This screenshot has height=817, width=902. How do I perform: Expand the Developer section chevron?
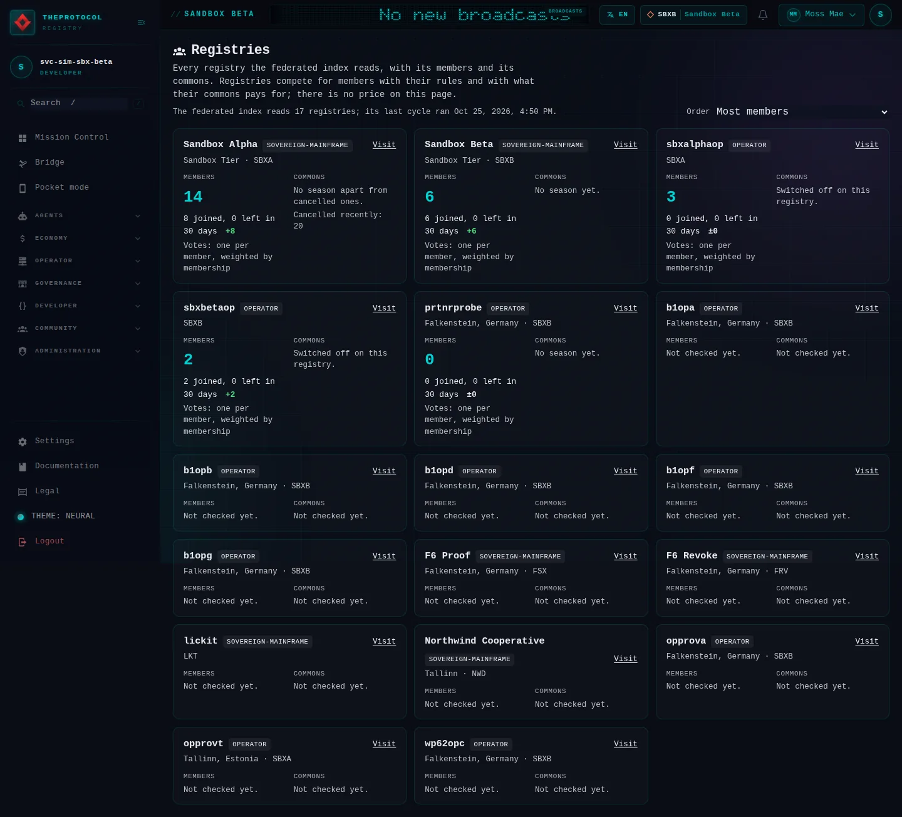tap(138, 306)
